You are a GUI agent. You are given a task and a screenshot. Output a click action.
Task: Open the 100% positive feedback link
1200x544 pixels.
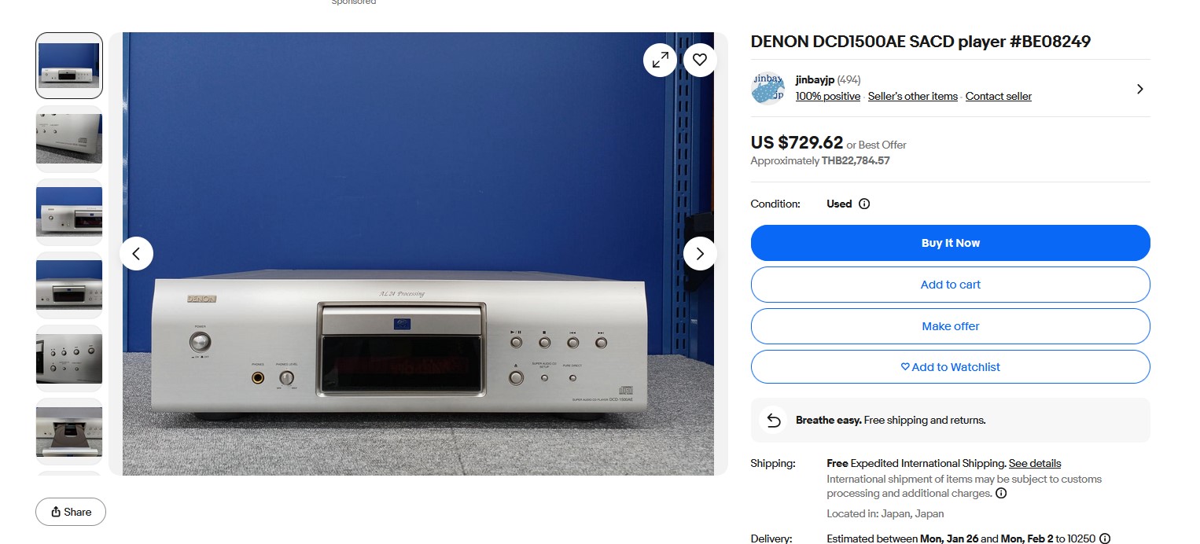click(828, 96)
